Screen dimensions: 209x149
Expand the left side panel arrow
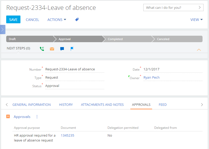pos(2,29)
